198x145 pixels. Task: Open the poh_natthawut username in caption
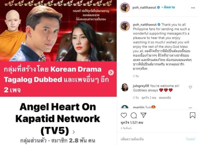145,25
